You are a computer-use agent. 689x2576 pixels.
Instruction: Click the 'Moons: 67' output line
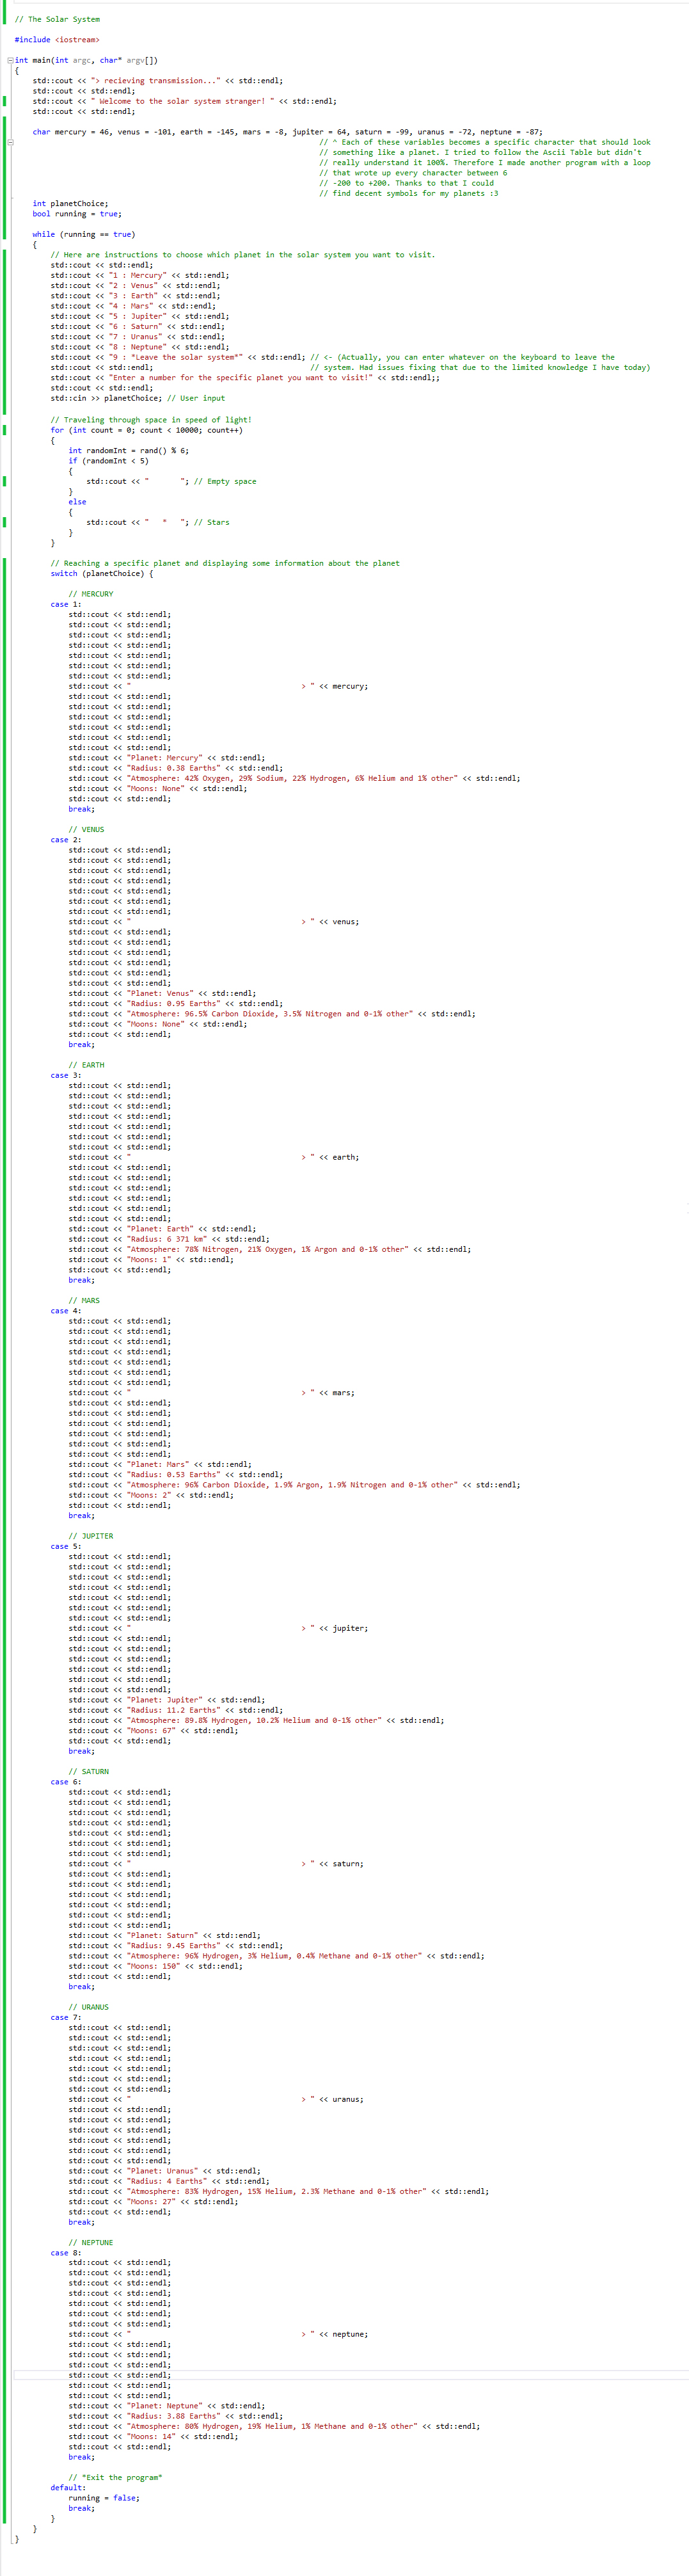tap(153, 1731)
